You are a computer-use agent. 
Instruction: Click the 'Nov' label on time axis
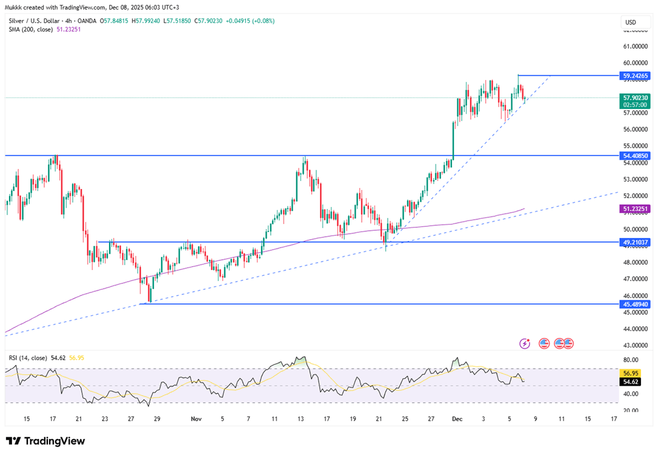pos(196,418)
